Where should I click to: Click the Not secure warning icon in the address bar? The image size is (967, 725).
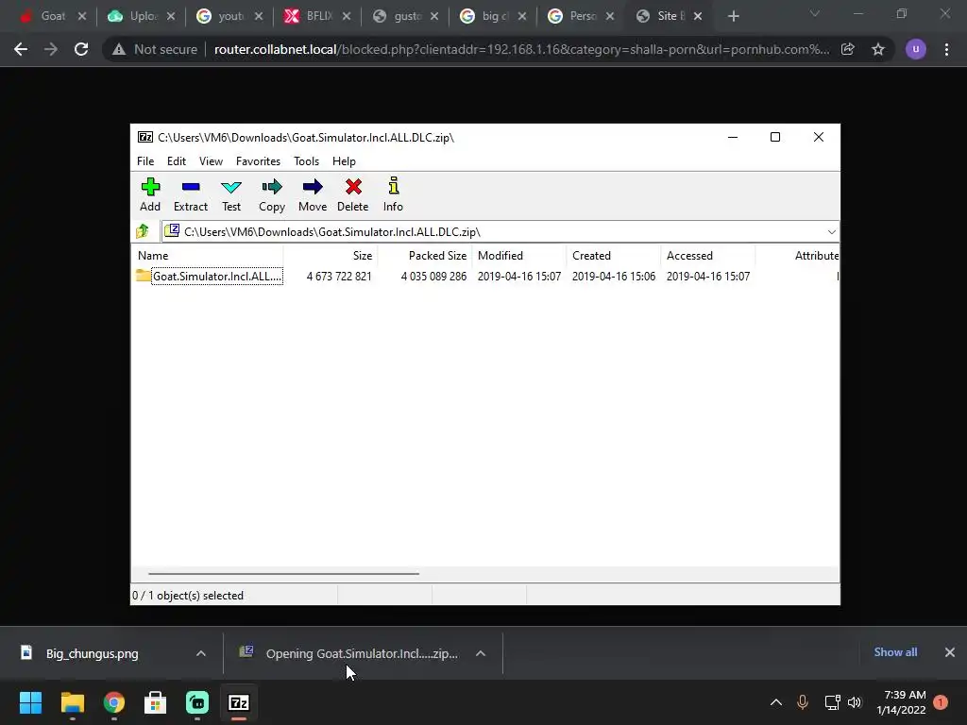click(x=119, y=49)
